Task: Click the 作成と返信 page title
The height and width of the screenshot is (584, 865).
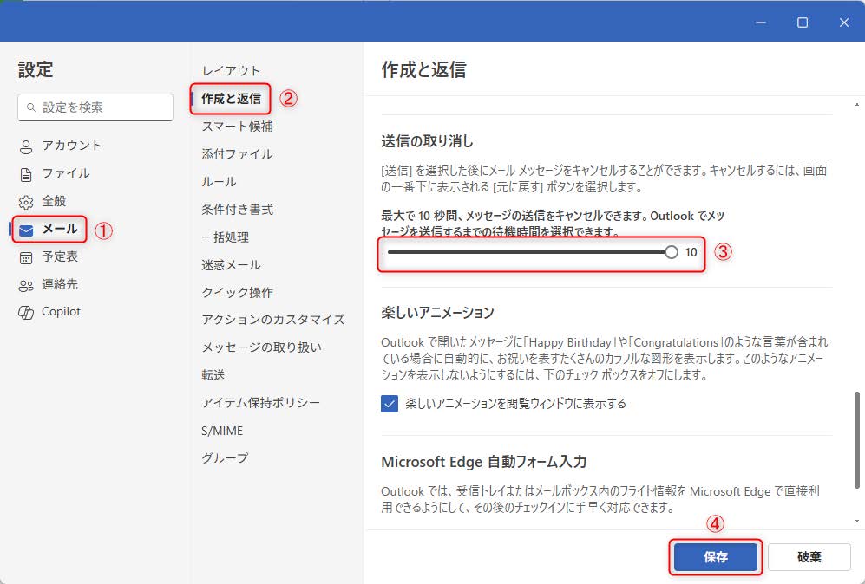Action: pyautogui.click(x=423, y=70)
